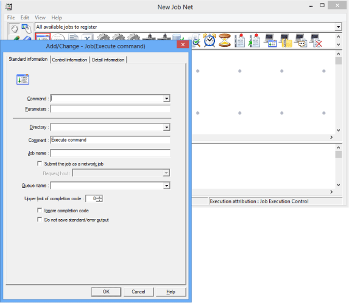The width and height of the screenshot is (349, 303).
Task: Click the lower pane horizontal right arrow
Action: pyautogui.click(x=331, y=192)
